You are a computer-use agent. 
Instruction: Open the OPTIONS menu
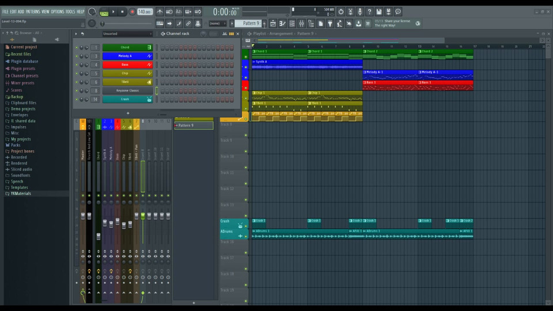tap(58, 12)
